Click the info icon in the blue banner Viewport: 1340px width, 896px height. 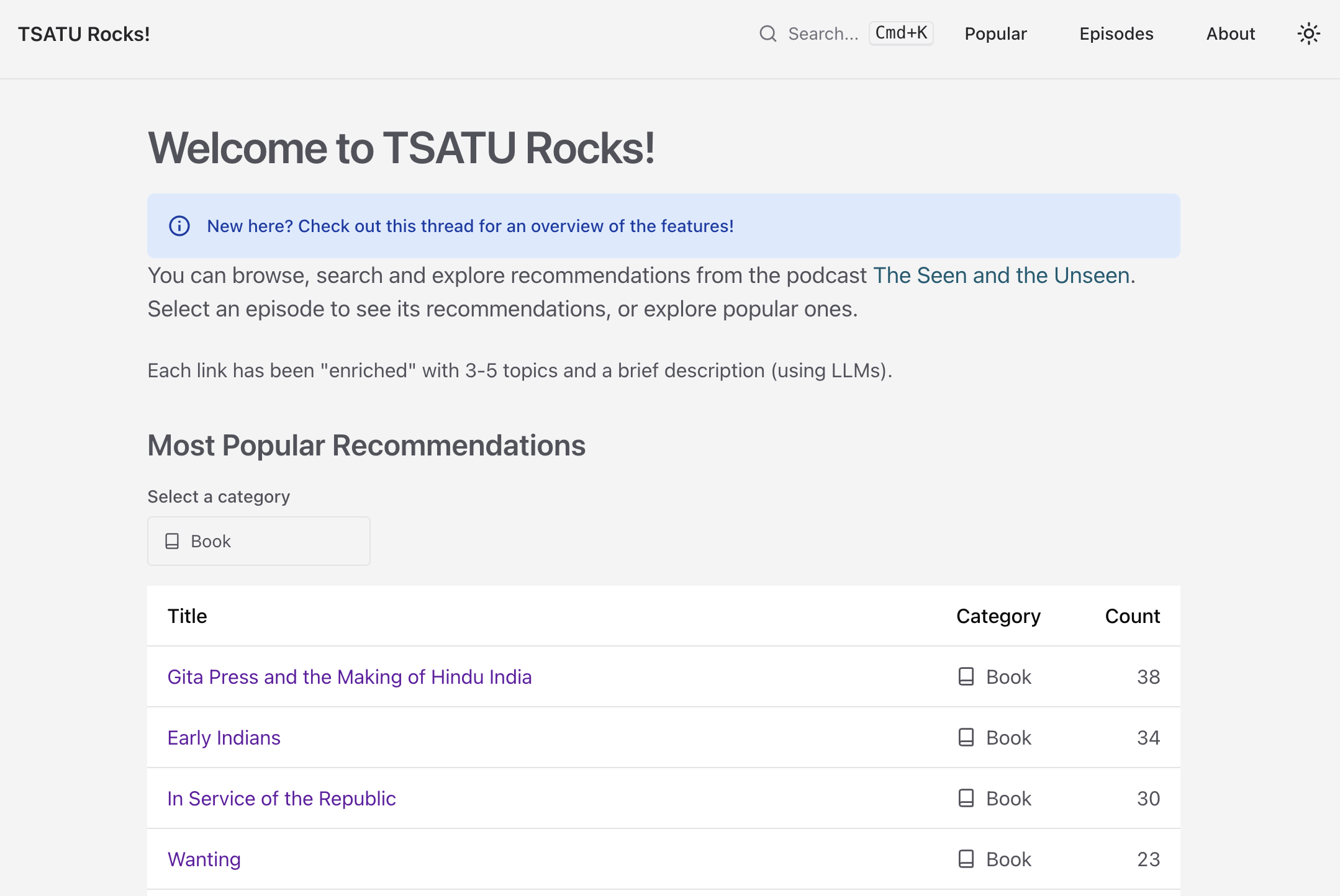coord(179,226)
